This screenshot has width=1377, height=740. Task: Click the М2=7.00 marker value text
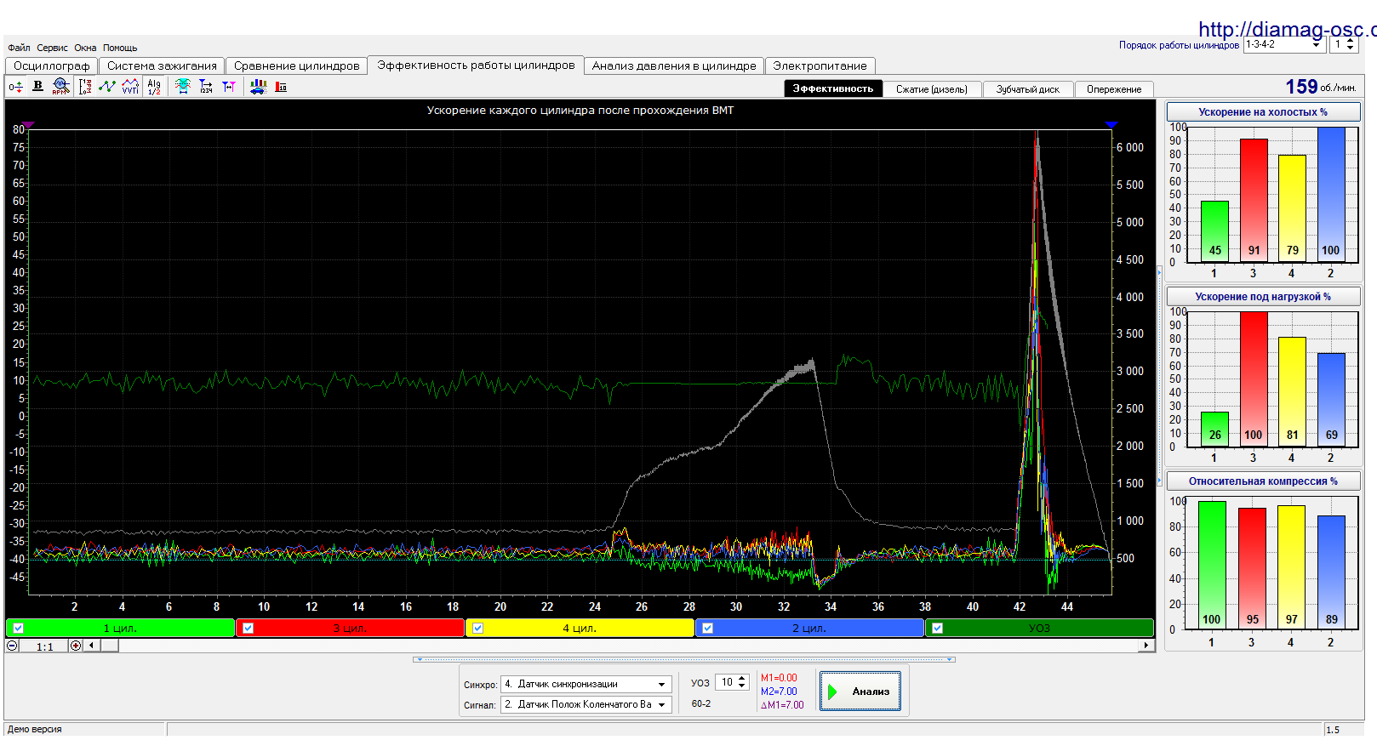[x=779, y=692]
